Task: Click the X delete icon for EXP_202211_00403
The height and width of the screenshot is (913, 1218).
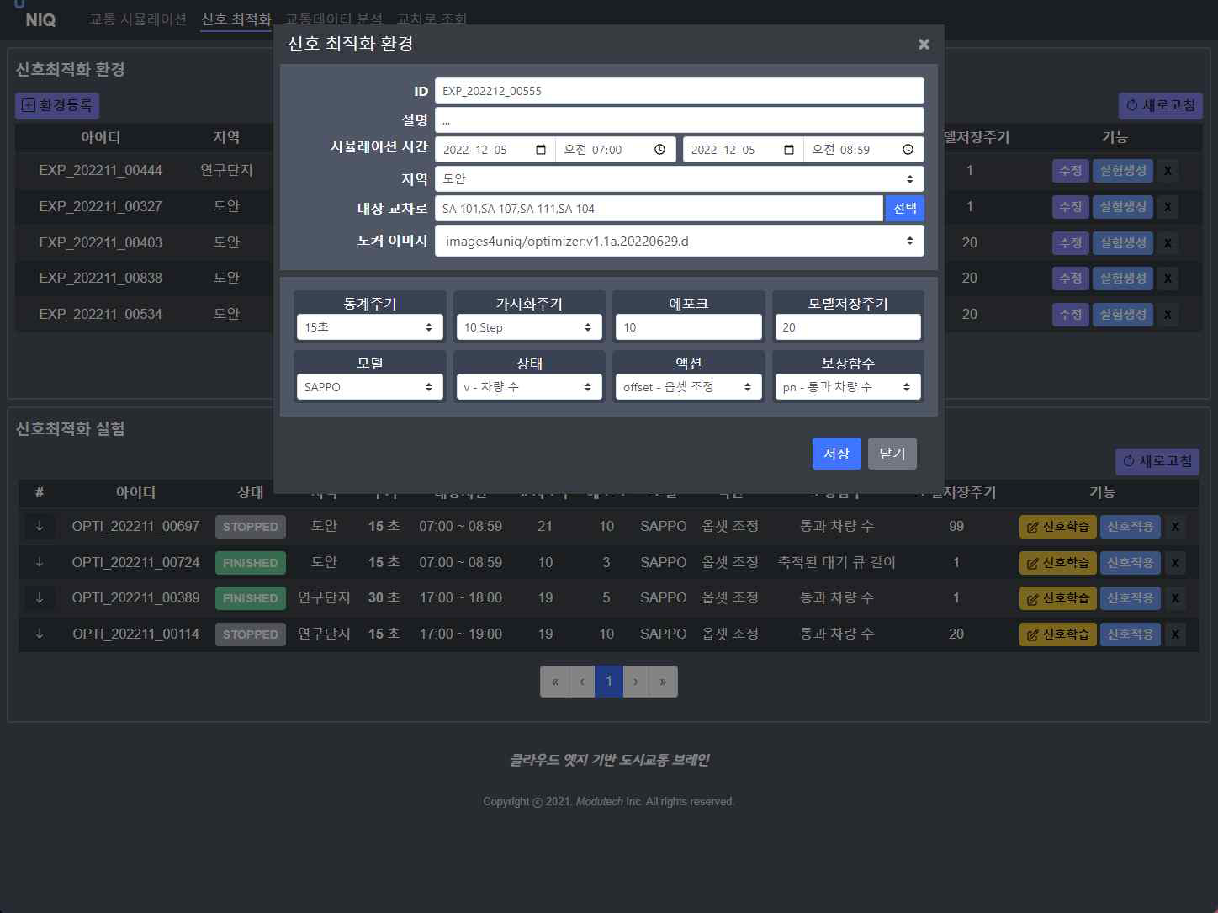Action: tap(1168, 243)
